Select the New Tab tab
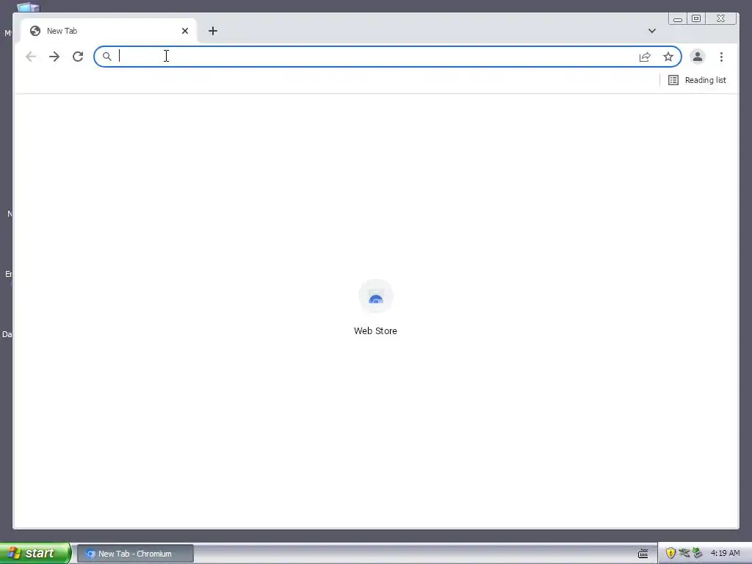 109,31
